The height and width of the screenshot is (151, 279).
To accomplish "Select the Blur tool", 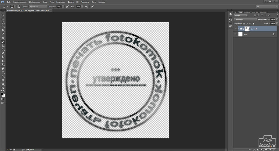I will coord(3,61).
